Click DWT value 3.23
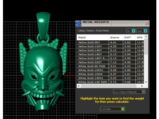The height and width of the screenshot is (119, 159). point(128,78)
